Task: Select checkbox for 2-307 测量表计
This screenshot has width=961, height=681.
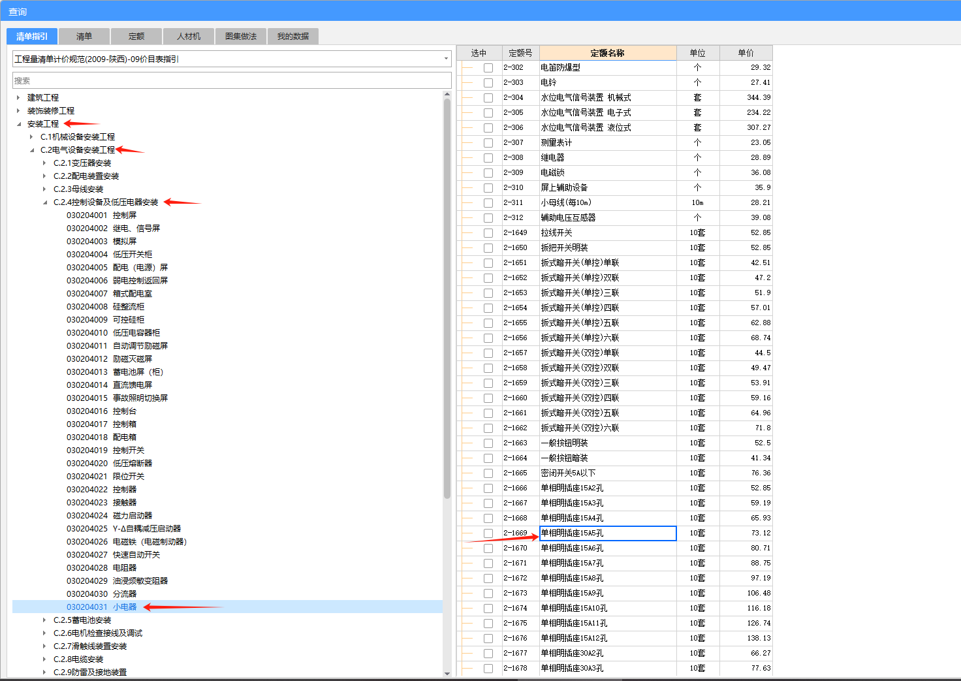Action: click(488, 143)
